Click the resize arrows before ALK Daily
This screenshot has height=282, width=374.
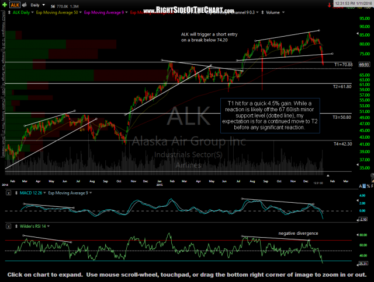[9, 12]
